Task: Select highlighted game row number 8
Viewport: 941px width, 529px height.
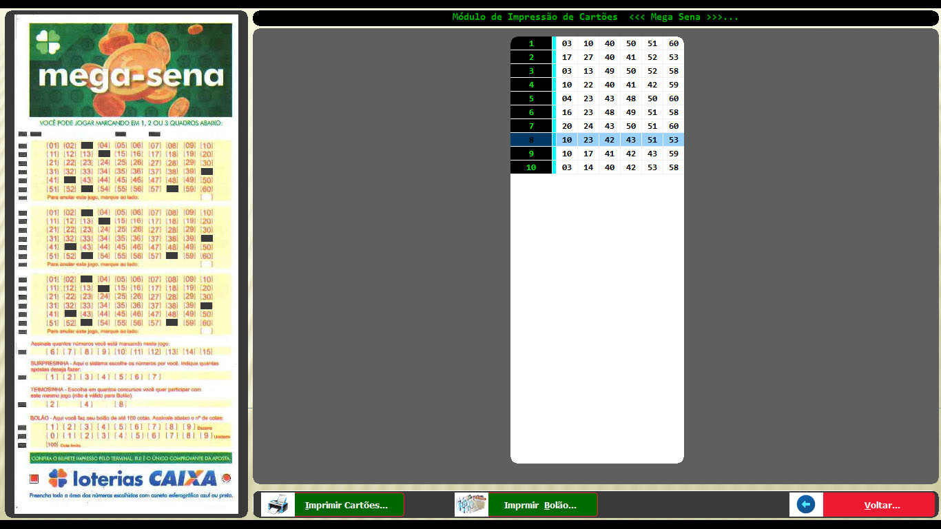Action: click(597, 140)
